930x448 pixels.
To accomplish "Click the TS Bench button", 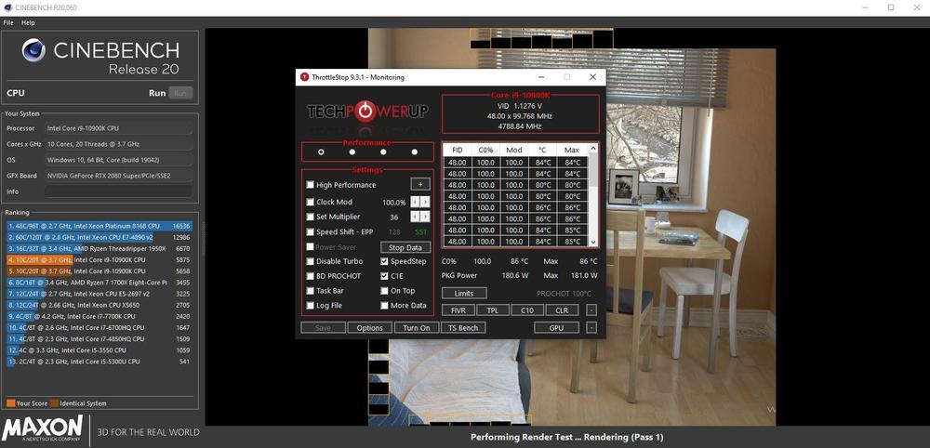I will [462, 327].
